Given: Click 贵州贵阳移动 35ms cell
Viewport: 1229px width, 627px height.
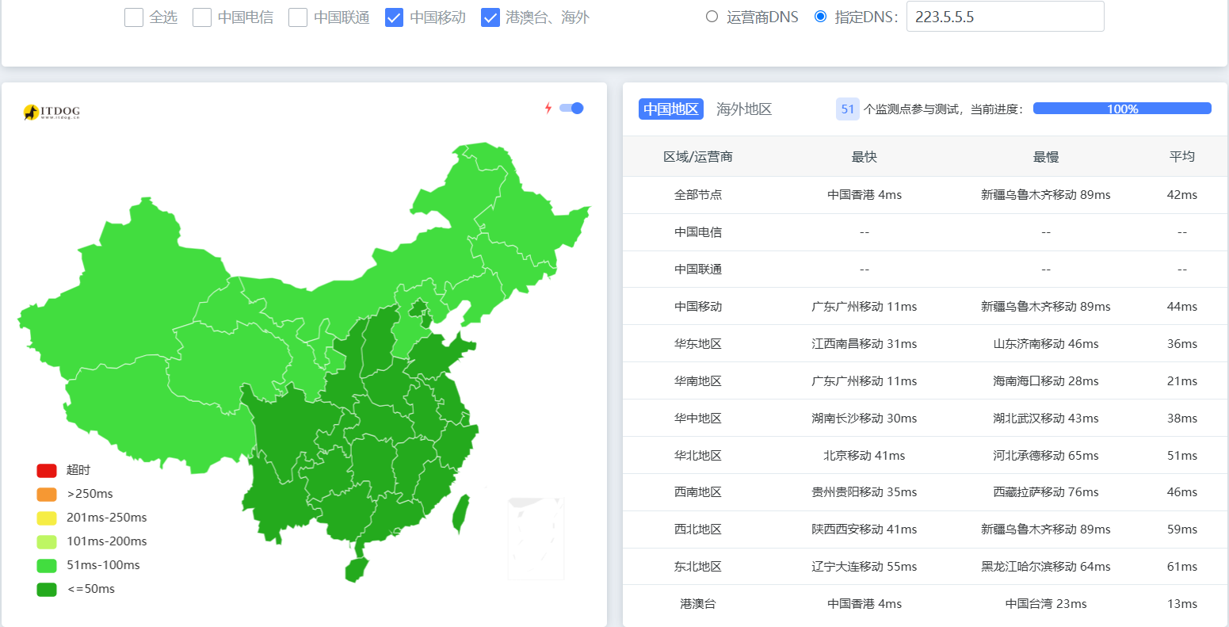Looking at the screenshot, I should [864, 492].
